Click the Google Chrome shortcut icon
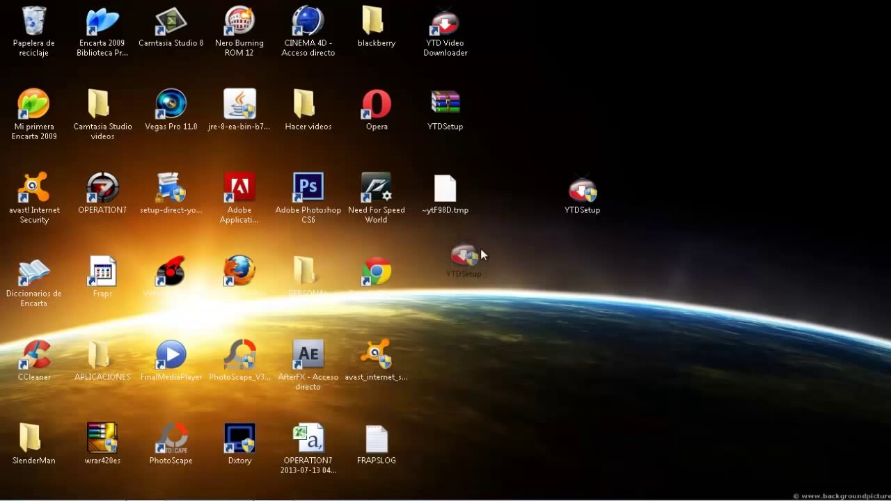The height and width of the screenshot is (501, 891). click(x=377, y=271)
